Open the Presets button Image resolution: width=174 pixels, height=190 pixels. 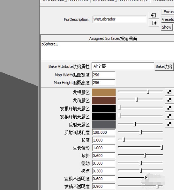[168, 19]
